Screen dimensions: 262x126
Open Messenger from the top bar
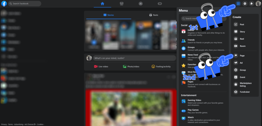(245, 4)
